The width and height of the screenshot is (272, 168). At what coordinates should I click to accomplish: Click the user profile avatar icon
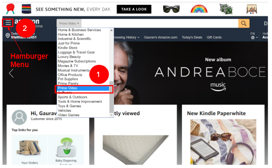tap(19, 117)
